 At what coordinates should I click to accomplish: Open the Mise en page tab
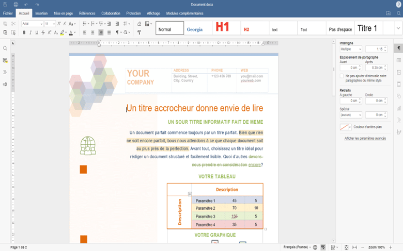tap(63, 13)
